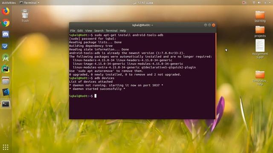Click the 'Use sudo apt autoremove' line
Screen dimensions: 273x153
(x=106, y=71)
